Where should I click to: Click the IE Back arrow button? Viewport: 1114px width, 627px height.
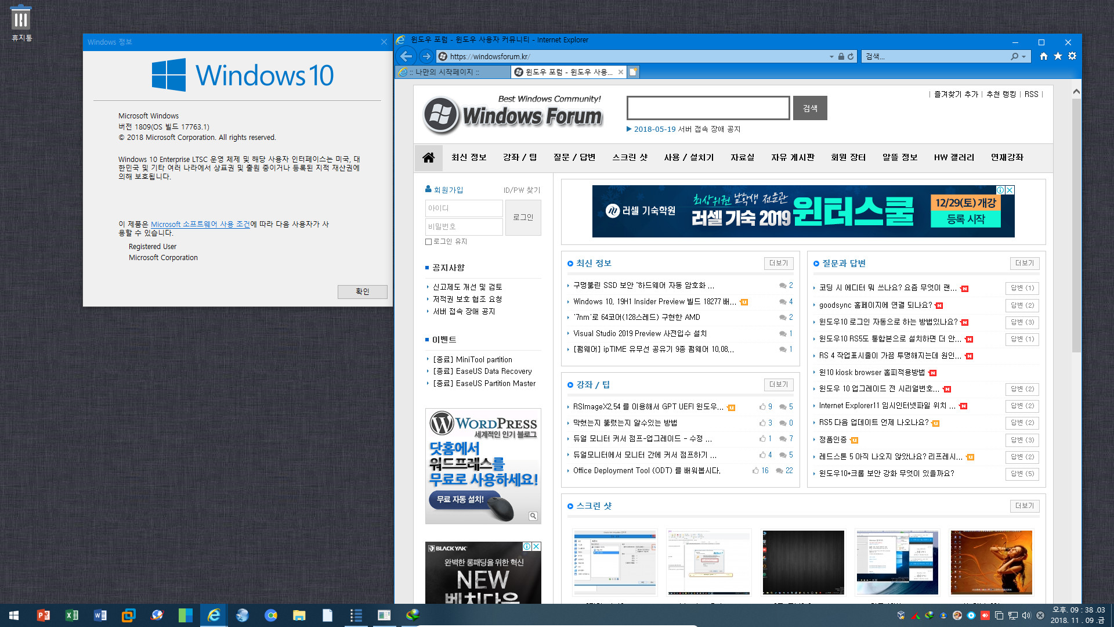[407, 56]
